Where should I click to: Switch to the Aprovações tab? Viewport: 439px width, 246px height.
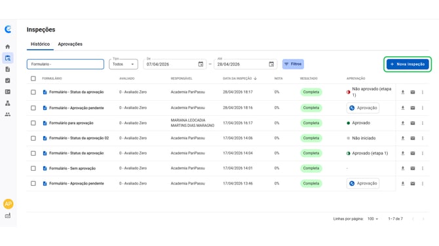(x=70, y=44)
